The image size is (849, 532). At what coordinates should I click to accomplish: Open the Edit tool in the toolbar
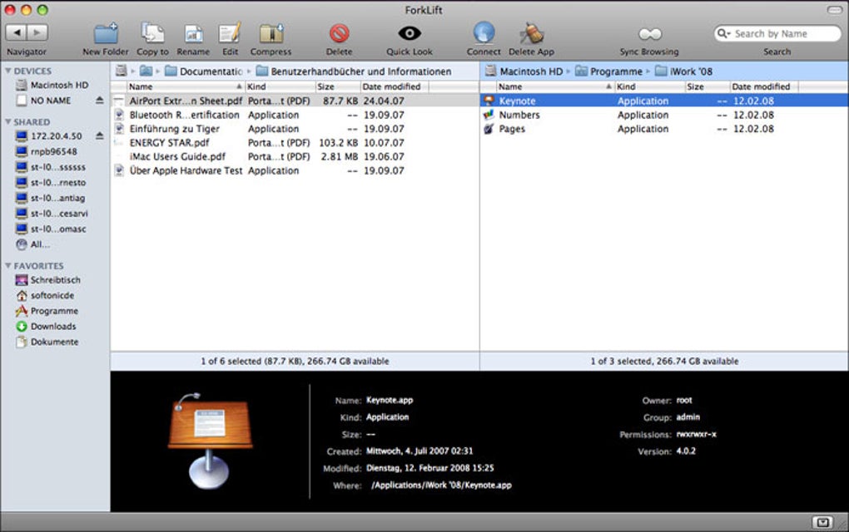(230, 33)
